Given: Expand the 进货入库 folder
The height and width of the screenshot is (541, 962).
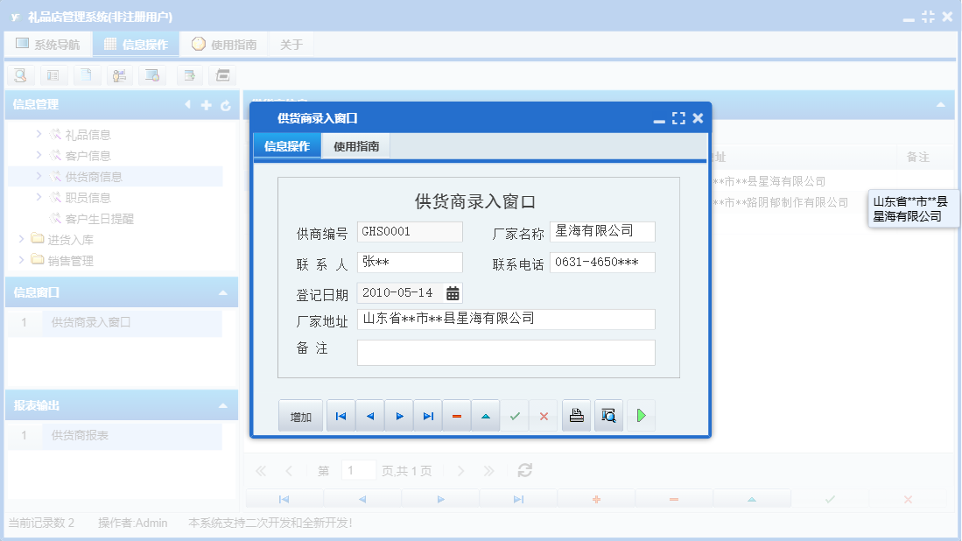Looking at the screenshot, I should pos(22,239).
